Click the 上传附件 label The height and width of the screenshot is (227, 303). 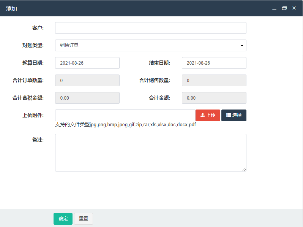pos(33,115)
